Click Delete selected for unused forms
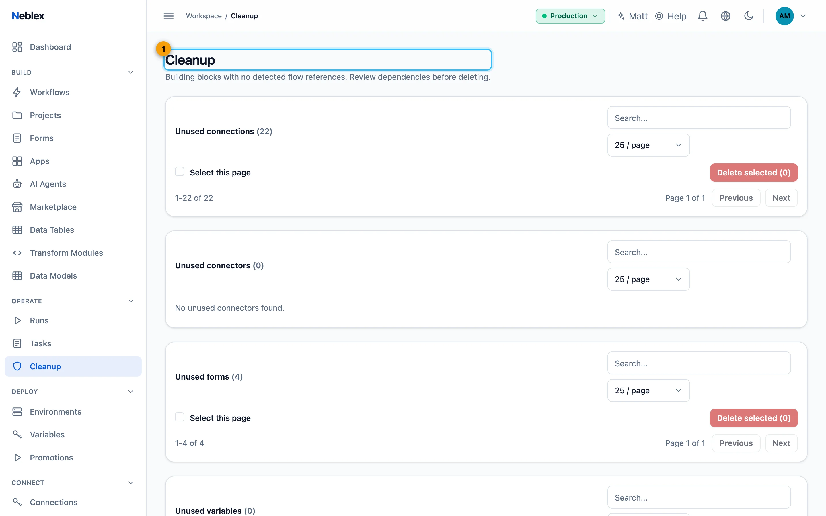 [x=754, y=418]
